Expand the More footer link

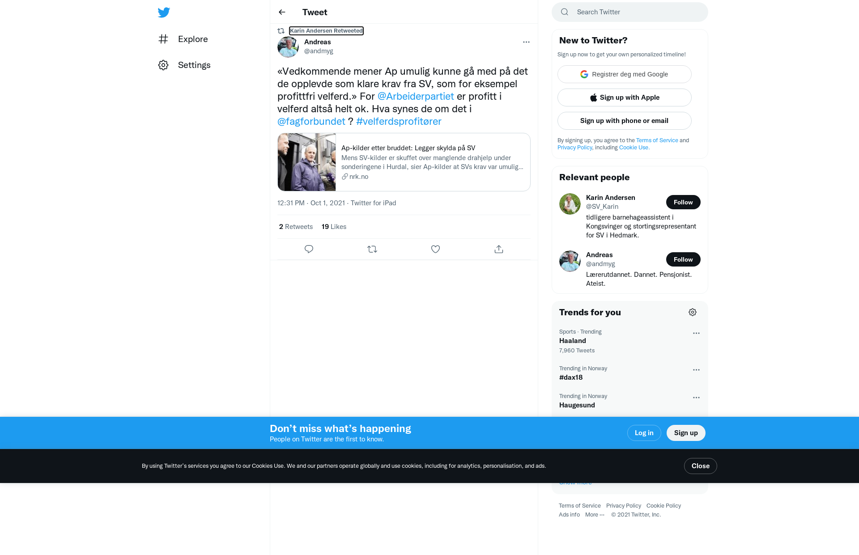595,515
